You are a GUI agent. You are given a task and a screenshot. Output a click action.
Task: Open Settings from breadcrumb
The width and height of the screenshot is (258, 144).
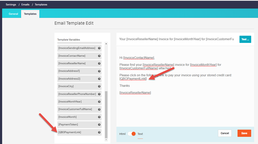point(11,5)
